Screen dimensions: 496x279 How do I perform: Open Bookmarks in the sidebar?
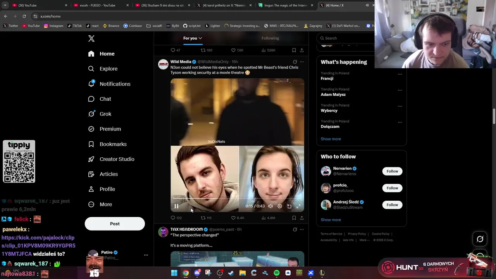point(107,144)
